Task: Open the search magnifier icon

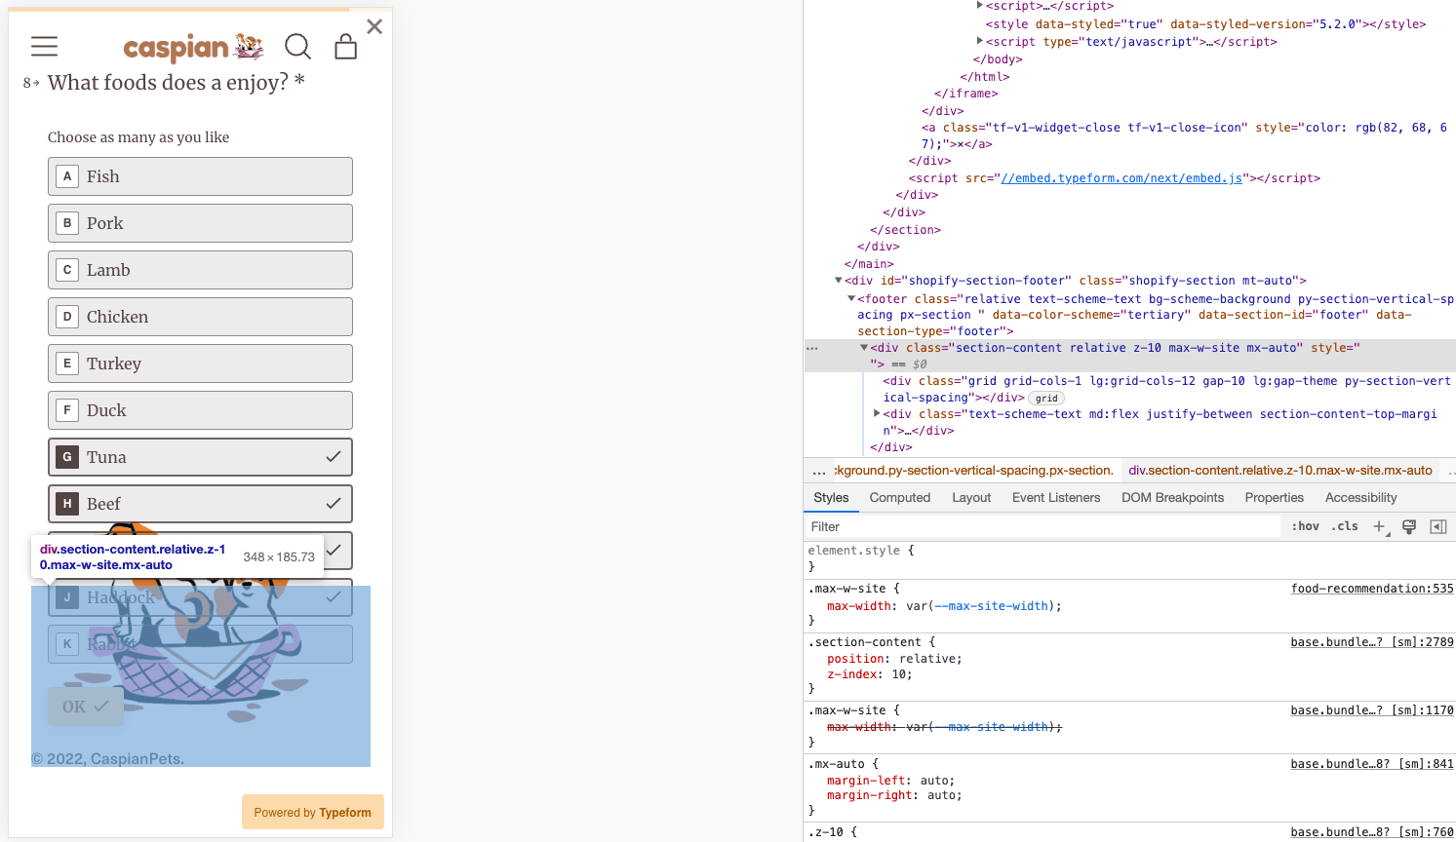Action: click(297, 46)
